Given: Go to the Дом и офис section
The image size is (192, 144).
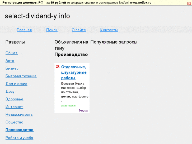Looking at the screenshot, I should [x=16, y=84].
